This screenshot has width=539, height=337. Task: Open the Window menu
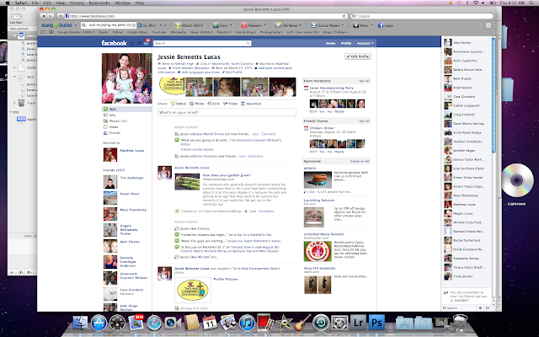point(123,3)
